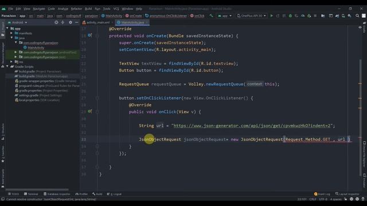Select the MainActivity.java editor tab
The image size is (367, 206).
(132, 22)
